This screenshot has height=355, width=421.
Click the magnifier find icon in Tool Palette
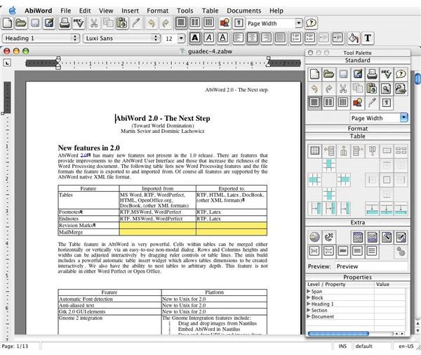pos(386,89)
